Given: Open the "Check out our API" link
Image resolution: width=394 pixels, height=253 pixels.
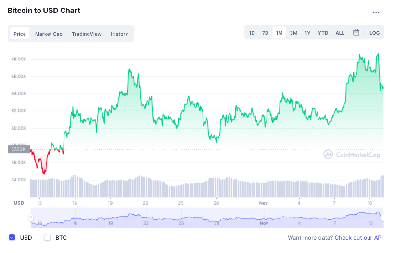Looking at the screenshot, I should 359,238.
